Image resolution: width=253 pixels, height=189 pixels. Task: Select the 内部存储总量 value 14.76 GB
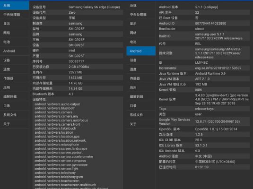[76, 83]
